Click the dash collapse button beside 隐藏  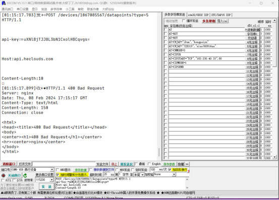click(187, 164)
